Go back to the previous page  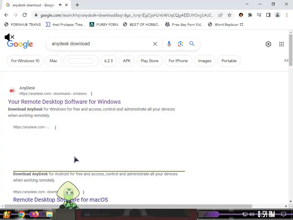pos(6,15)
